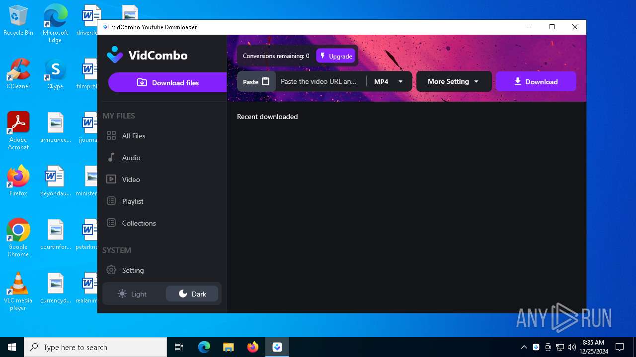
Task: Click the purple Download button
Action: point(536,82)
